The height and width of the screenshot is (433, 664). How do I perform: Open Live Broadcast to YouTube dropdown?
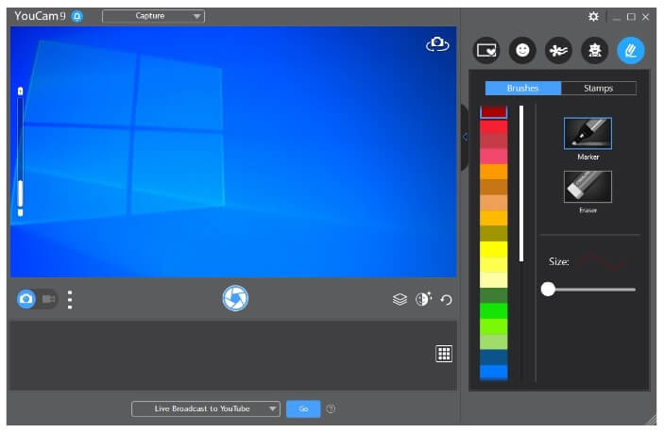206,408
